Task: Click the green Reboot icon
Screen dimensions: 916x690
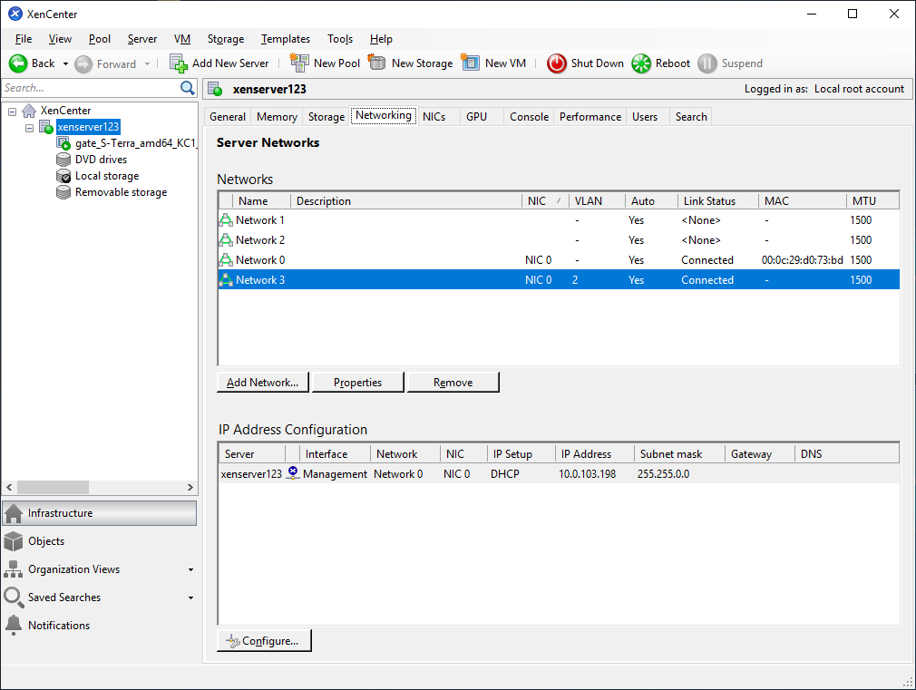Action: (x=641, y=63)
